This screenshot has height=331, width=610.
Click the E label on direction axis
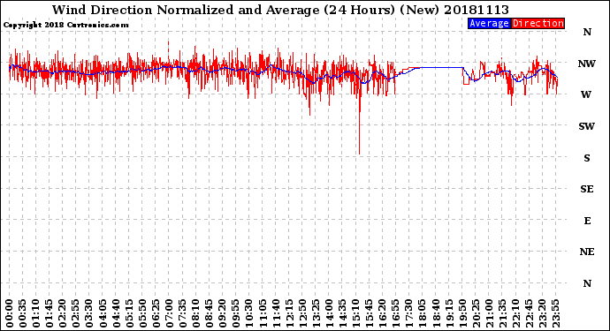coord(587,221)
